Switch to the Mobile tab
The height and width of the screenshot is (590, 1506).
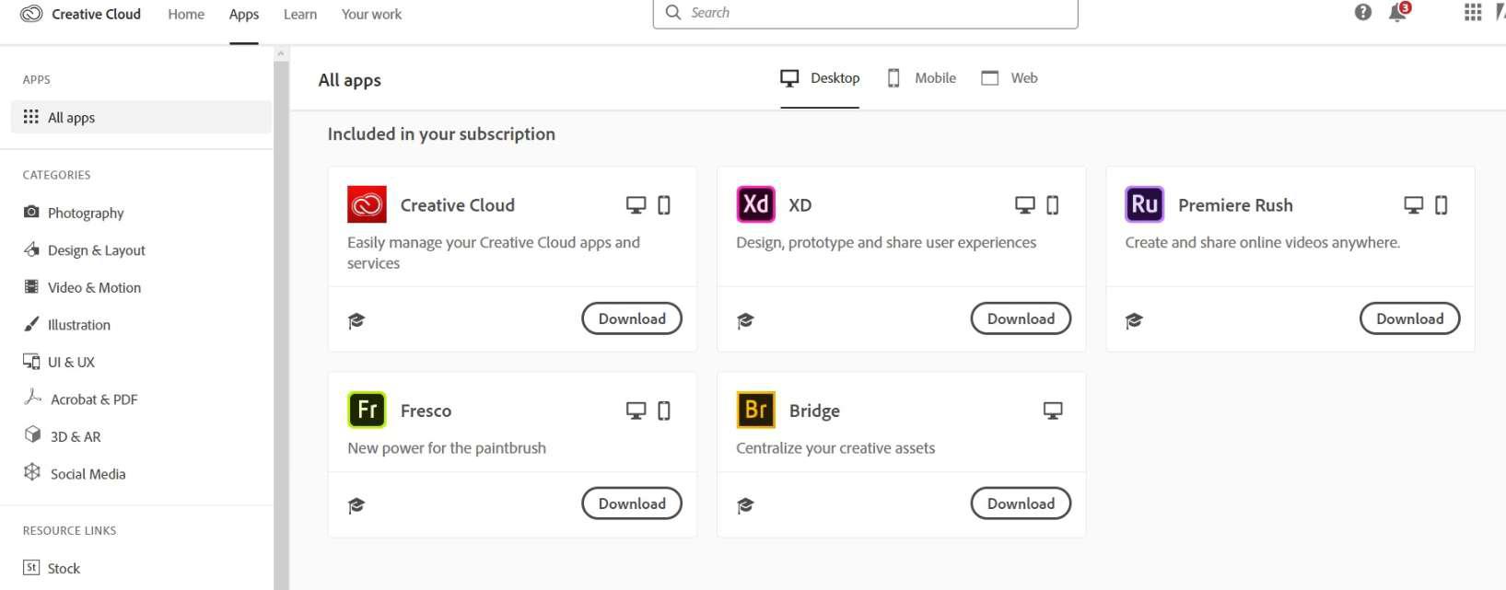pyautogui.click(x=921, y=78)
